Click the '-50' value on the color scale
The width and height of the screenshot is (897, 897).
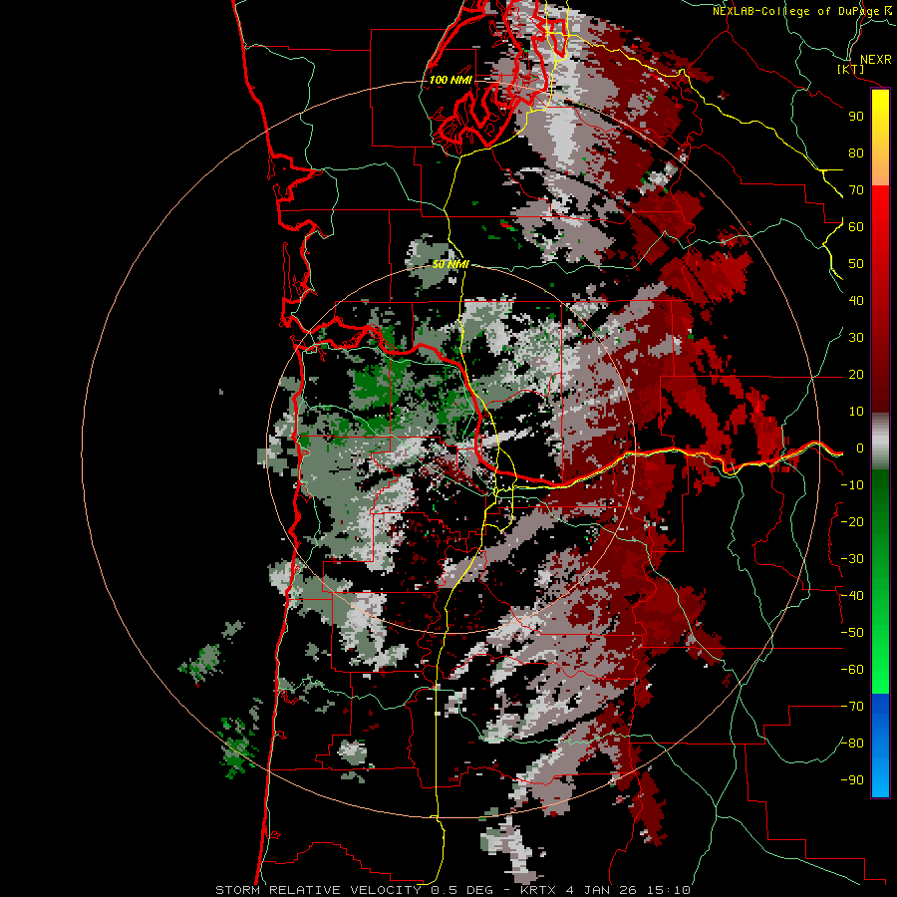[x=852, y=633]
